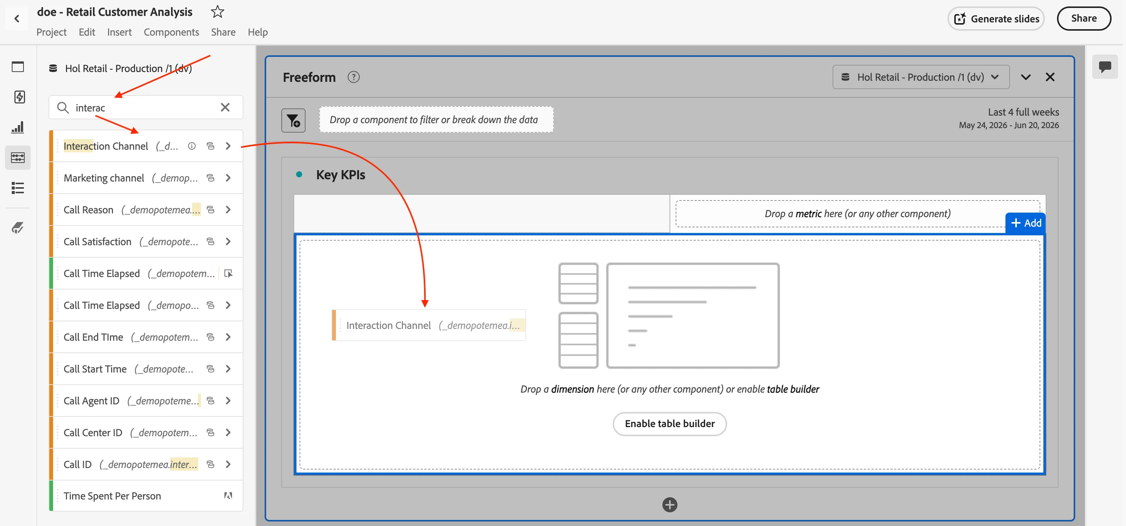Close the Freeform panel with X
The height and width of the screenshot is (526, 1126).
tap(1050, 77)
